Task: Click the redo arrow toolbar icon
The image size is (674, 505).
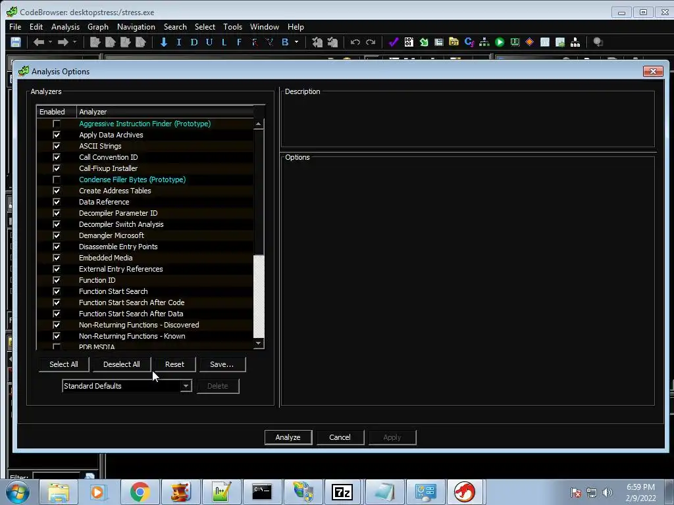Action: coord(371,42)
